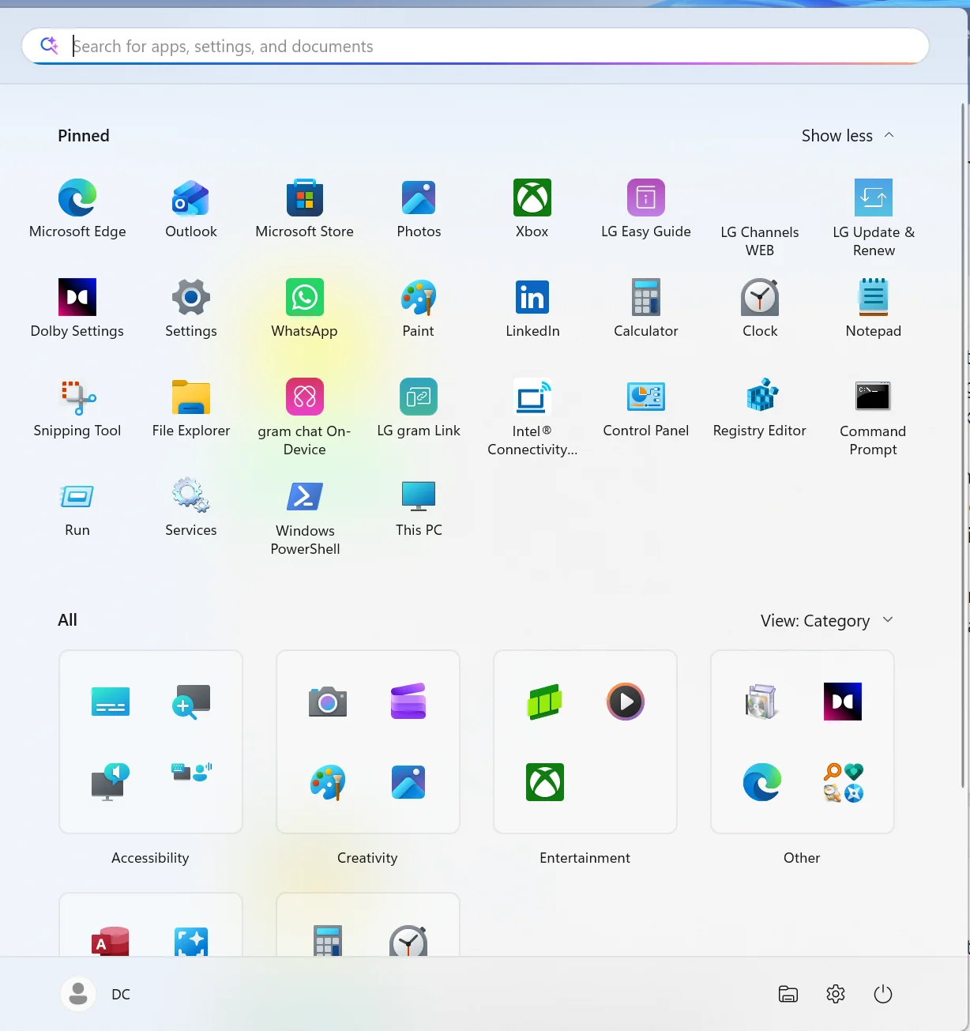This screenshot has height=1031, width=970.
Task: Open pinned File Explorer
Action: 191,409
